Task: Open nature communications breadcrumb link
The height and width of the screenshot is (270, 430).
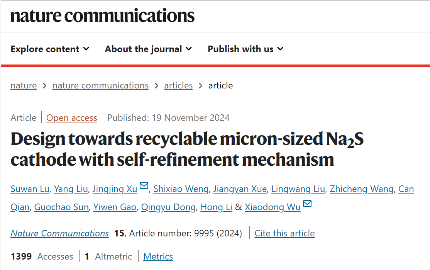Action: click(100, 85)
